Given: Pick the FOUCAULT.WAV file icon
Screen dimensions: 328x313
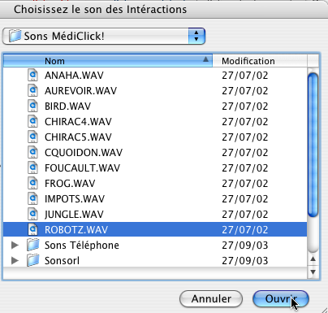Looking at the screenshot, I should 32,167.
